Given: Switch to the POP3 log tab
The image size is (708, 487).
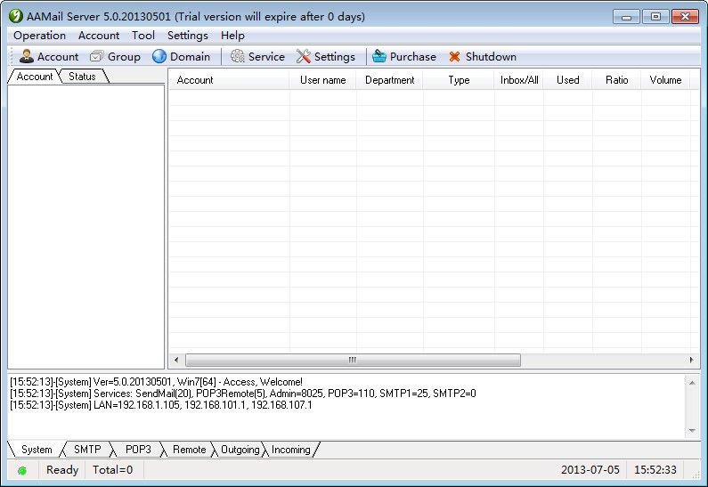Looking at the screenshot, I should tap(138, 450).
